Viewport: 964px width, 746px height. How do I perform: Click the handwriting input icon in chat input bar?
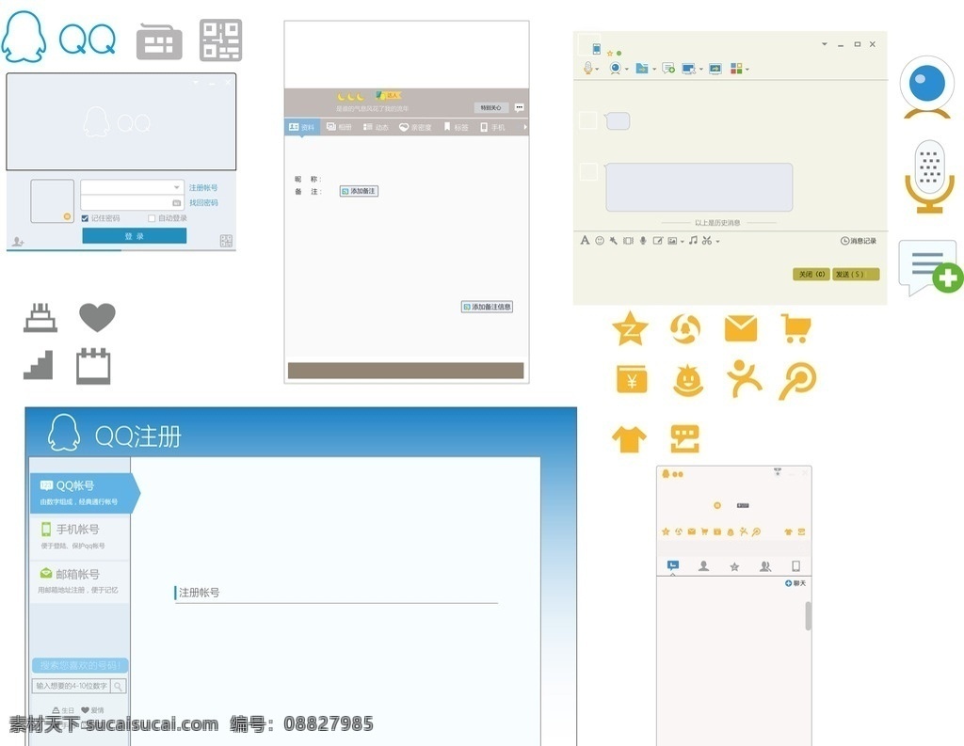pyautogui.click(x=658, y=241)
